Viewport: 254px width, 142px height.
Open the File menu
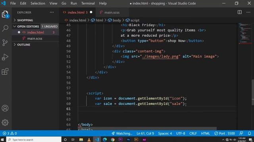point(13,3)
